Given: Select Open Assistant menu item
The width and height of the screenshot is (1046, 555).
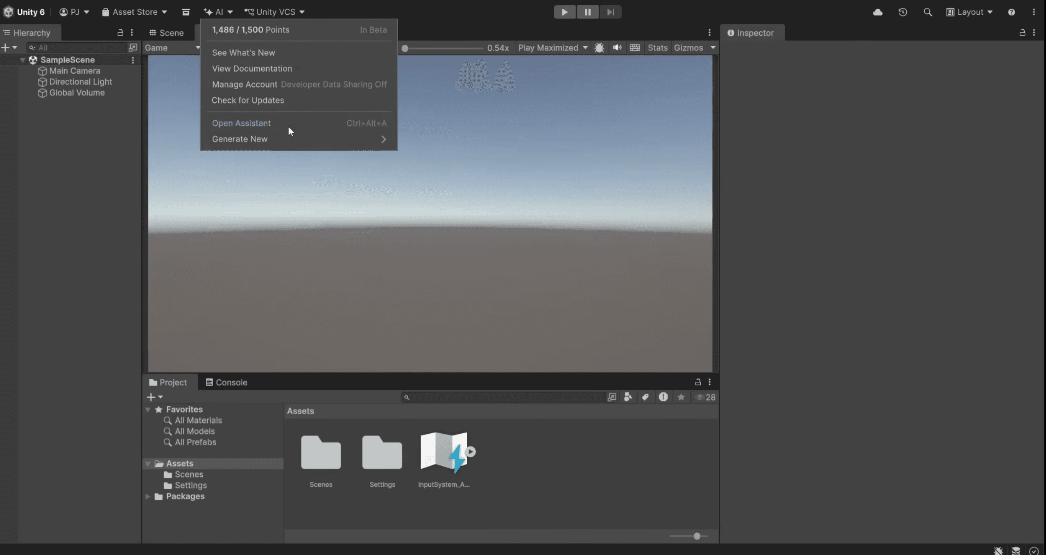Looking at the screenshot, I should point(299,123).
